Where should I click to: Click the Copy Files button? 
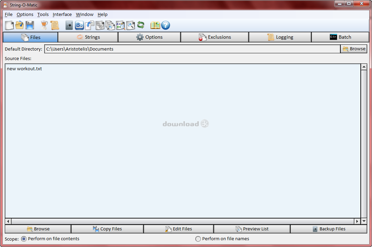click(107, 229)
